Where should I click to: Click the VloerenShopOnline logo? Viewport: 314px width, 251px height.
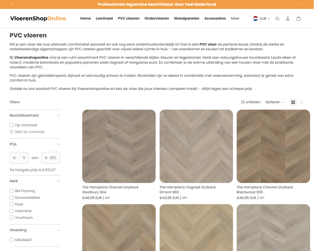click(x=38, y=18)
